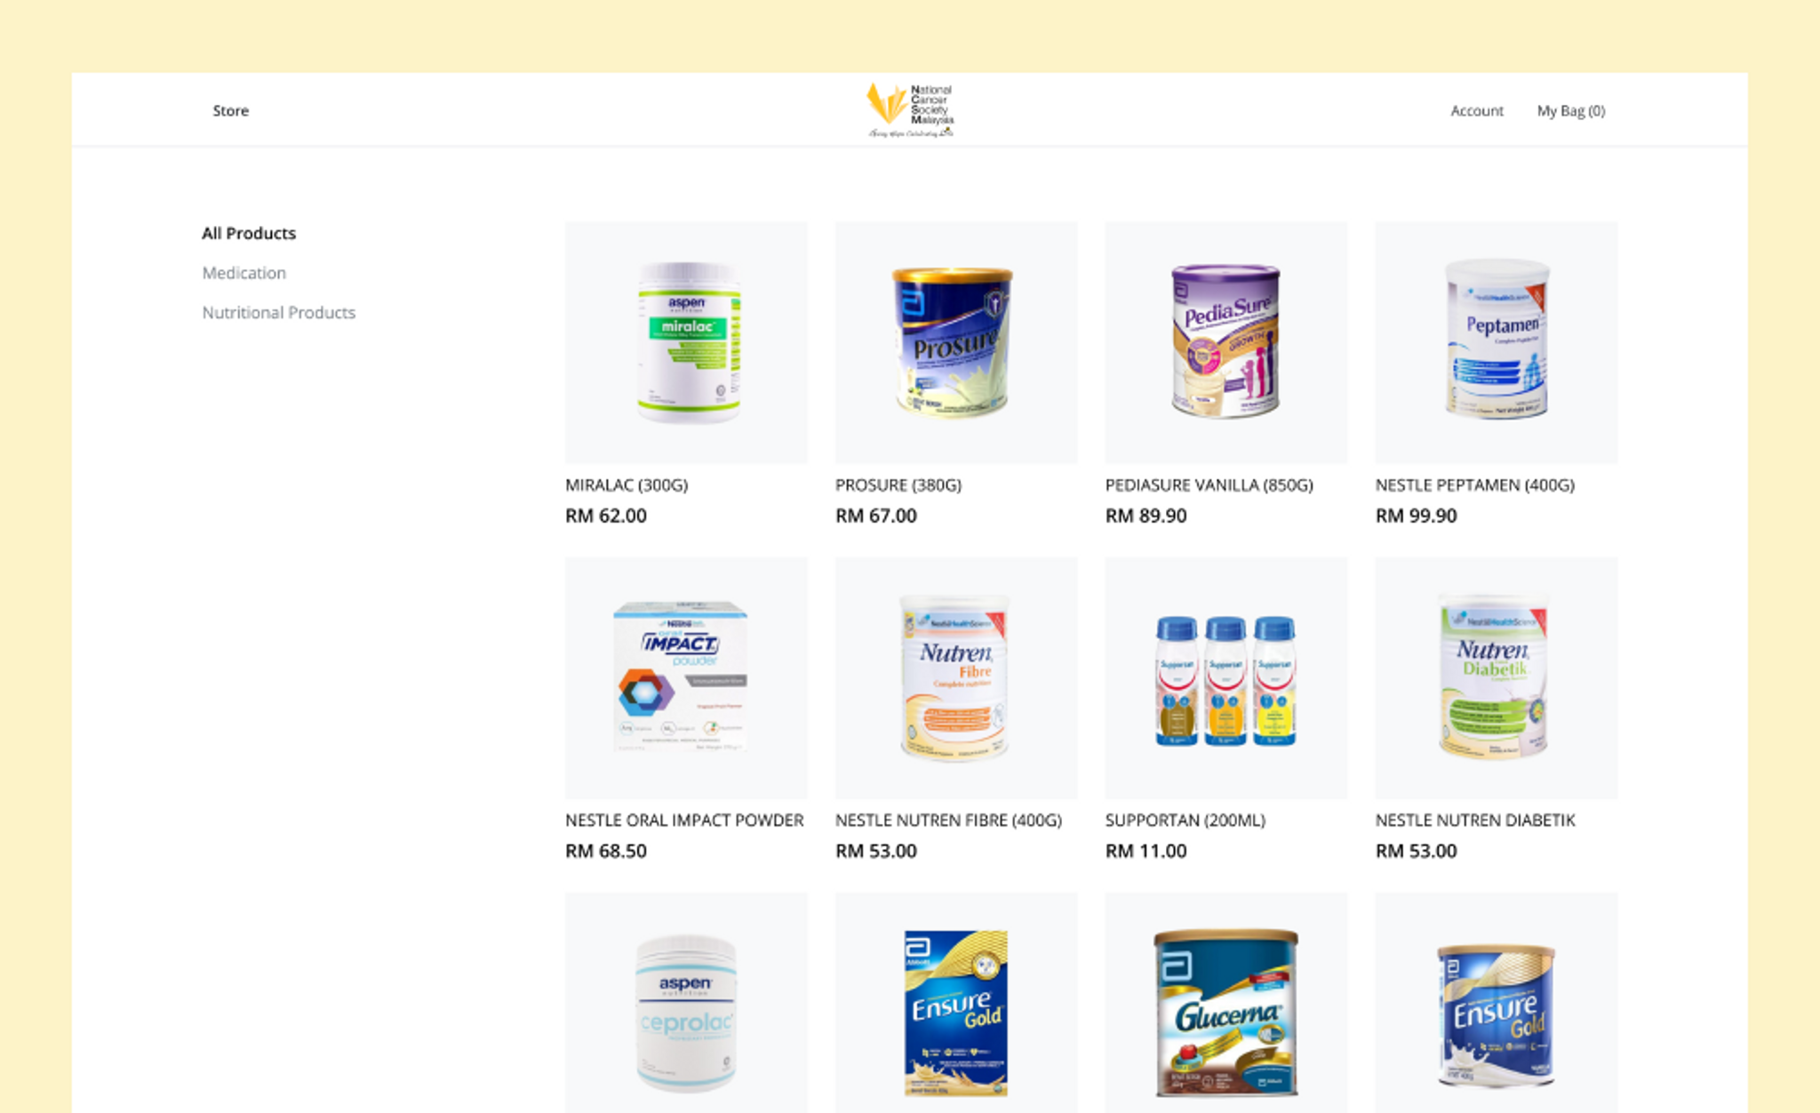Open the Ensure Gold box image
This screenshot has height=1113, width=1820.
956,1003
